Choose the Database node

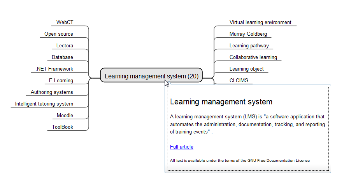pyautogui.click(x=62, y=57)
